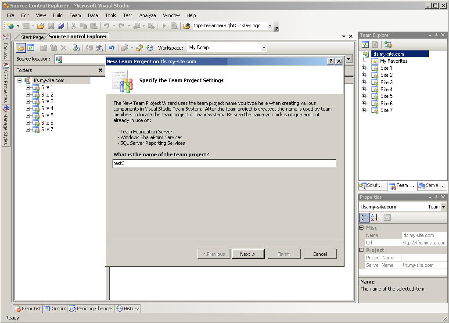The height and width of the screenshot is (323, 449).
Task: Switch to the Server Explorer tab
Action: [x=432, y=186]
